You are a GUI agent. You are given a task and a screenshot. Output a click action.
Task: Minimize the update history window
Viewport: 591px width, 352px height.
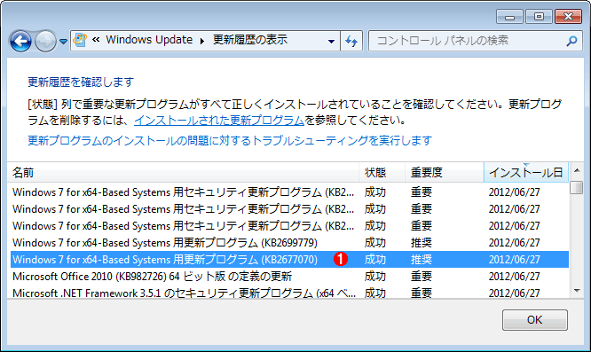509,17
